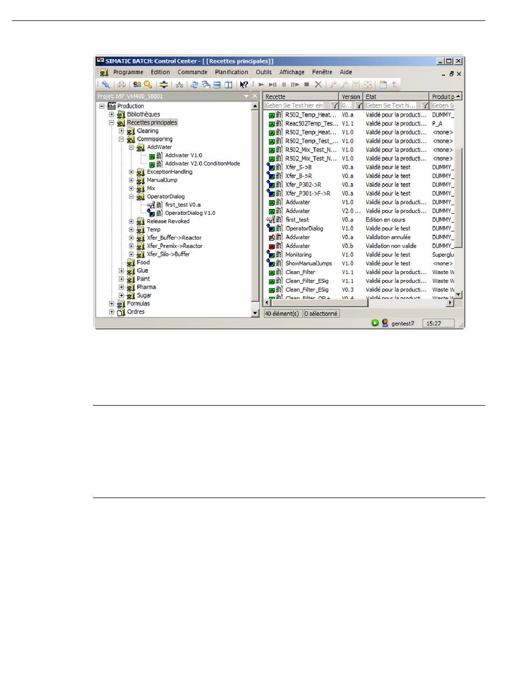The height and width of the screenshot is (699, 511).
Task: Expand the Cleaning folder
Action: coord(122,131)
